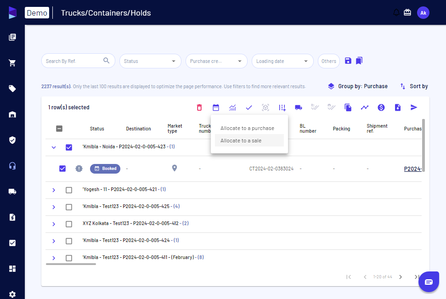This screenshot has width=446, height=299.
Task: Expand the 'Yogesh - 11 group row
Action: (54, 190)
